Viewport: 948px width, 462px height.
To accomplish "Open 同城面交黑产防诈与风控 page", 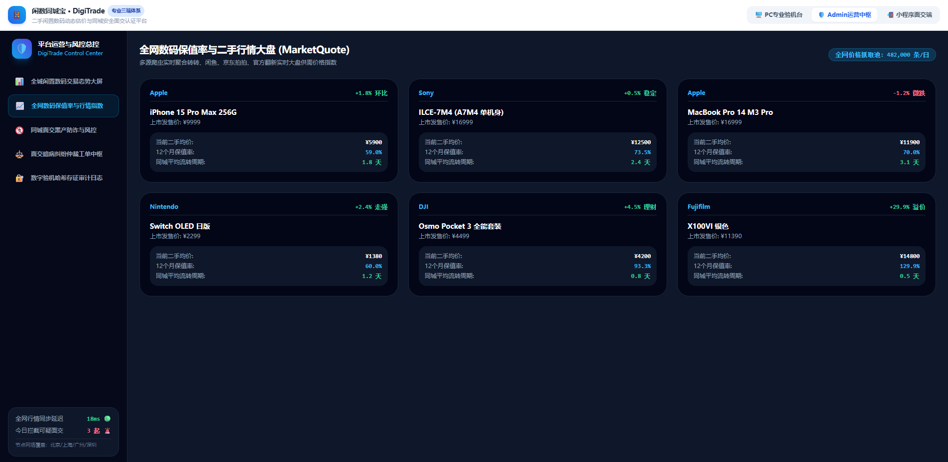I will click(63, 130).
